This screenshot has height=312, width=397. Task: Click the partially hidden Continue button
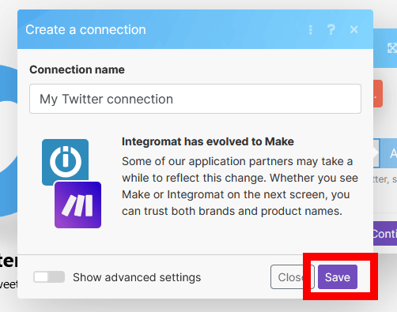coord(385,234)
